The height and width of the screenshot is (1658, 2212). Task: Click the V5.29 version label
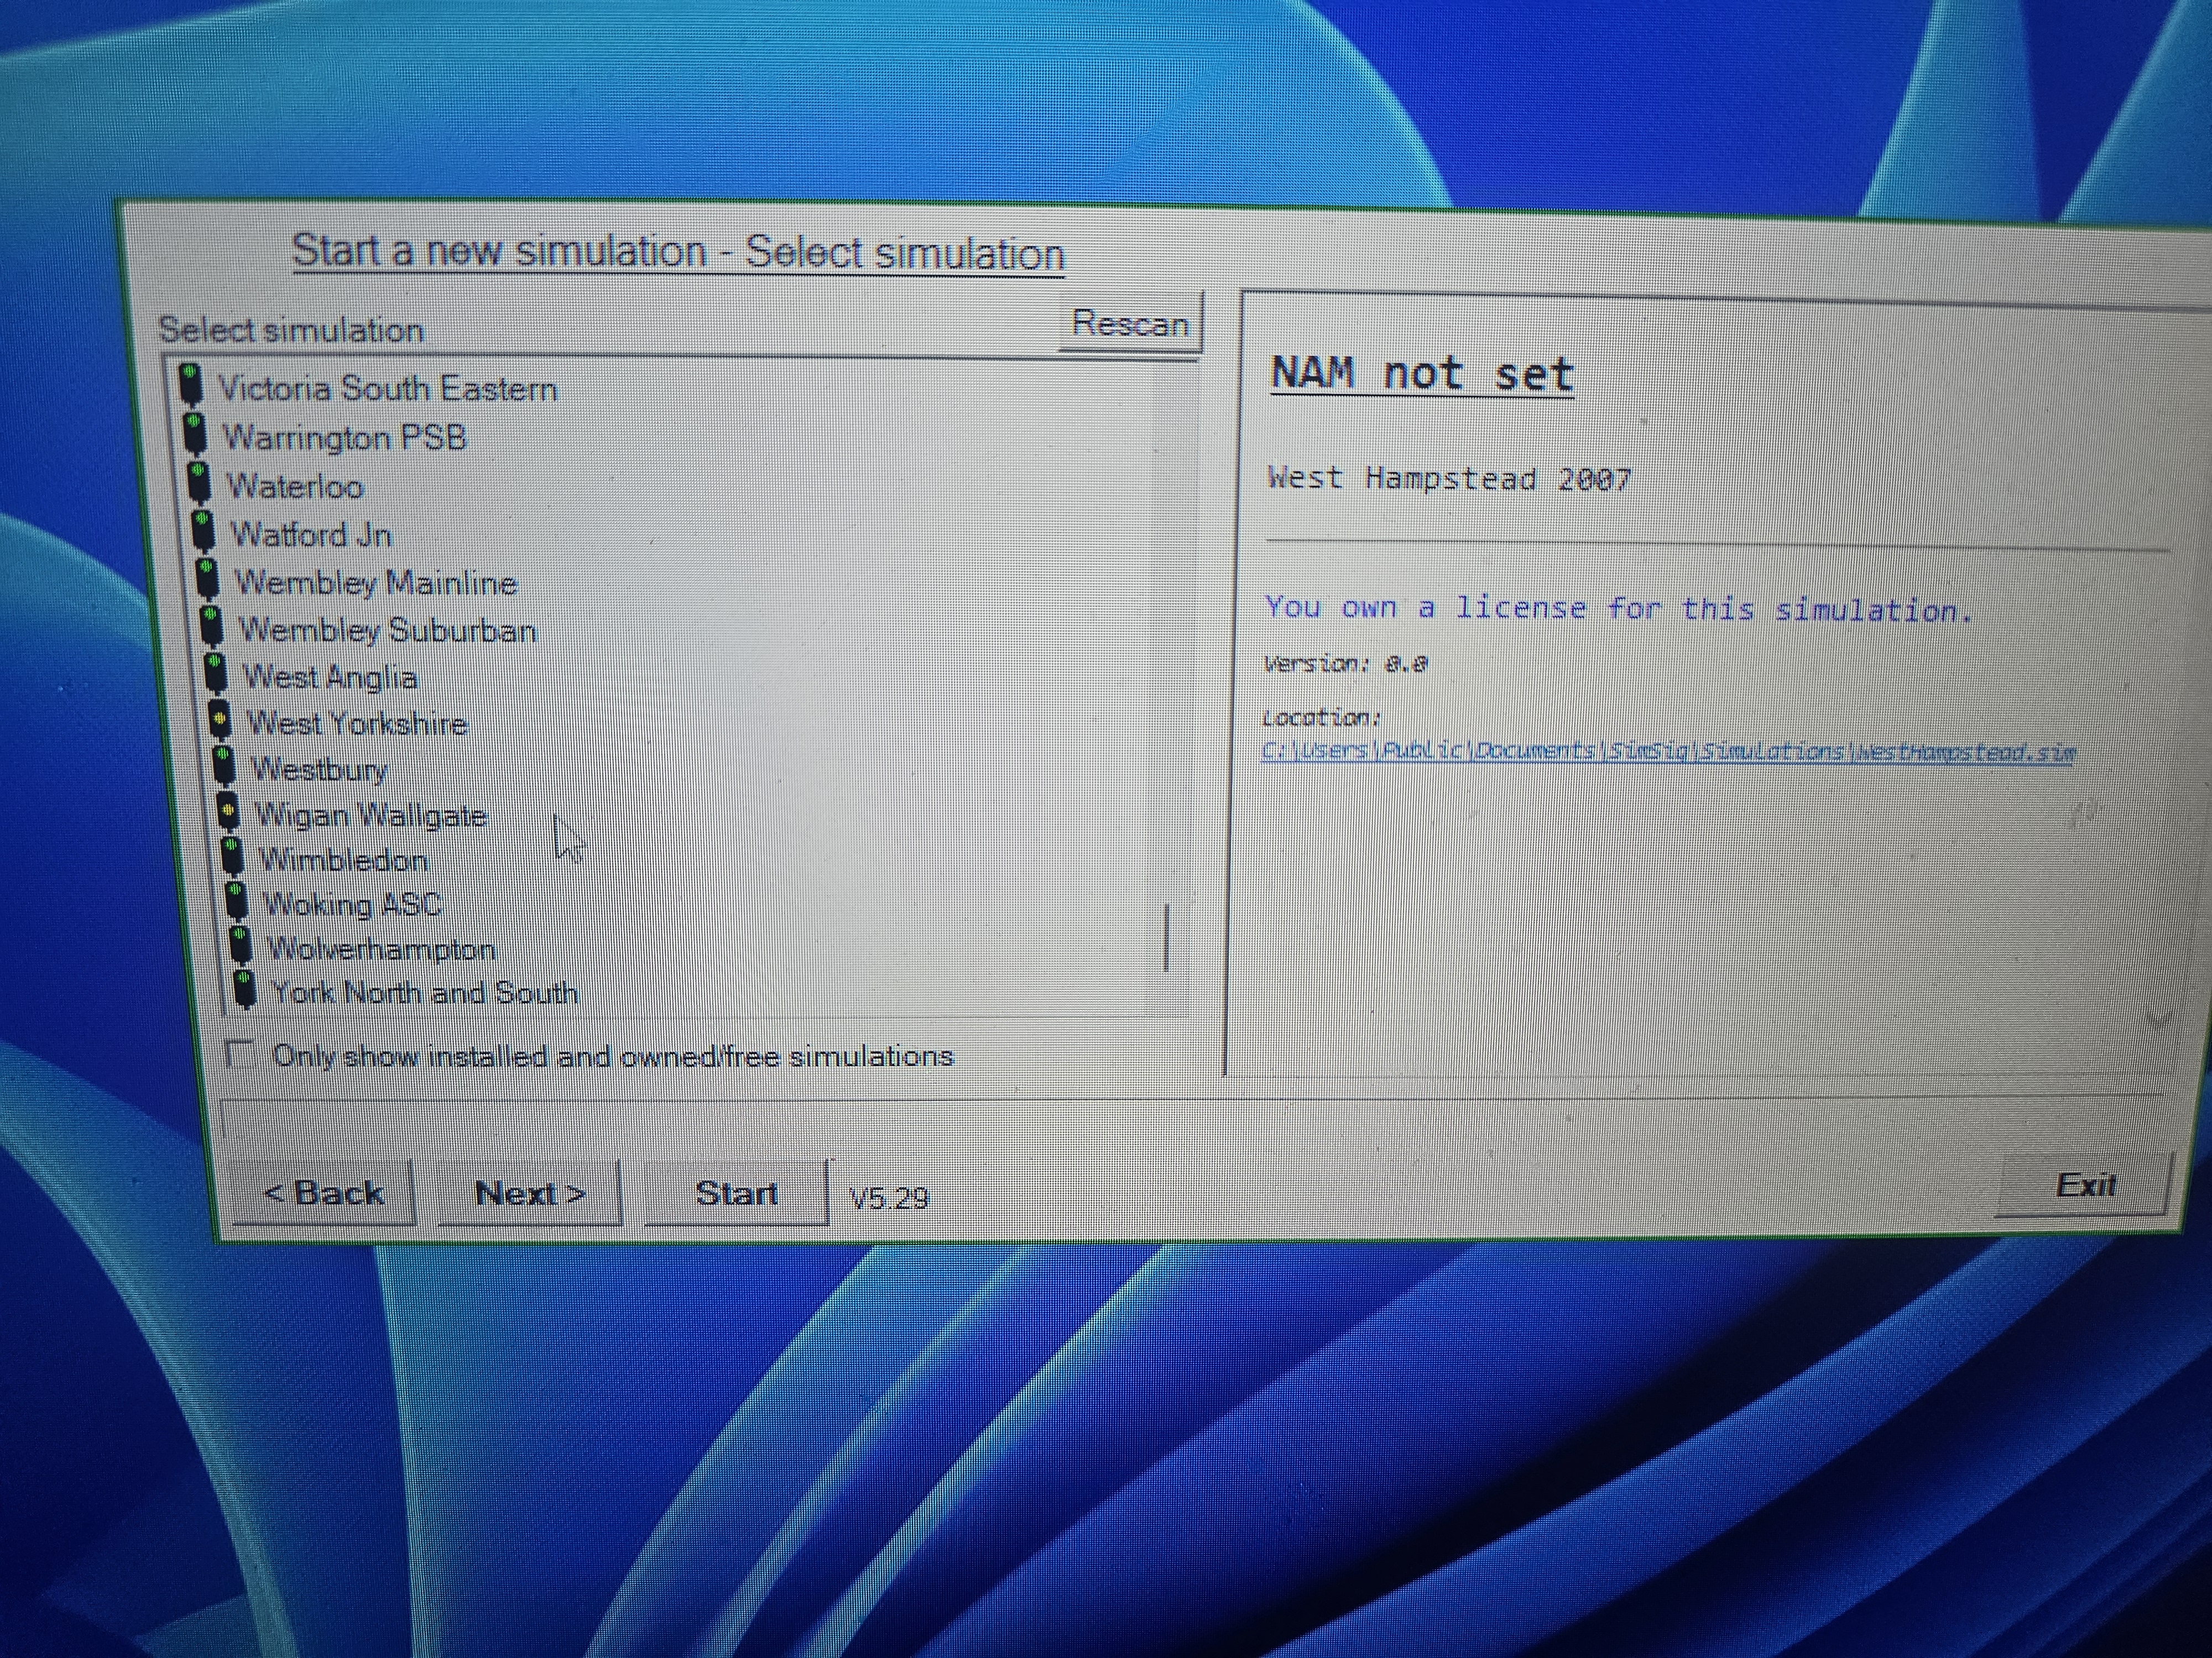[x=889, y=1197]
